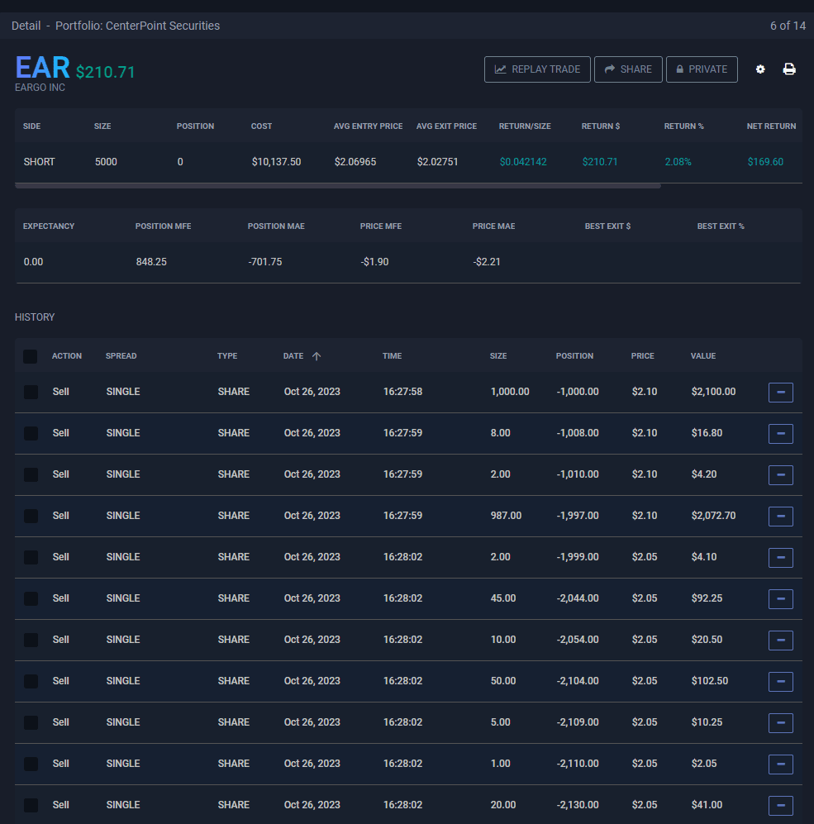Check the row with value $2.05
Screen dimensions: 814x824
tap(31, 764)
